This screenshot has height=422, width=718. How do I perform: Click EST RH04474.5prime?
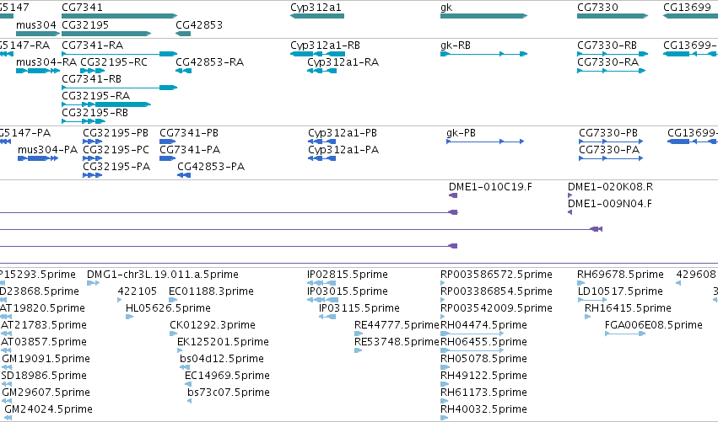[x=472, y=334]
